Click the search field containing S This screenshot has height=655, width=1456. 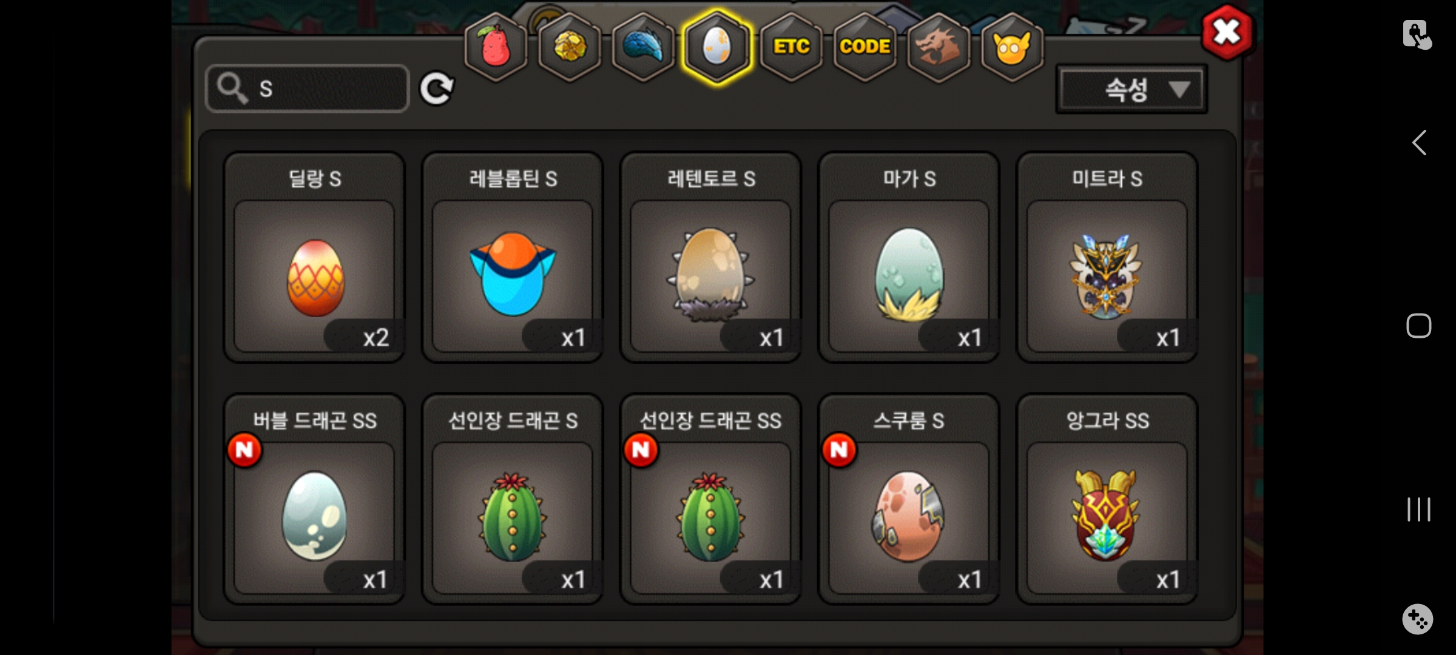(x=308, y=89)
